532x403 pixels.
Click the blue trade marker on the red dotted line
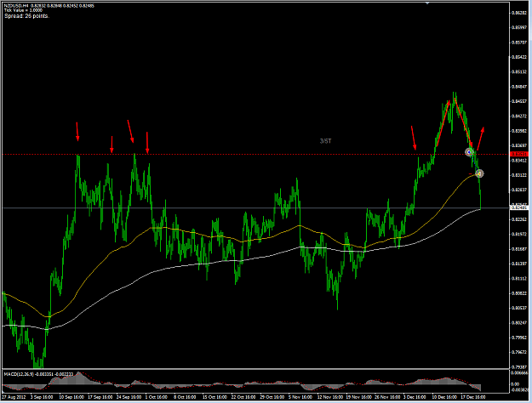pyautogui.click(x=469, y=152)
